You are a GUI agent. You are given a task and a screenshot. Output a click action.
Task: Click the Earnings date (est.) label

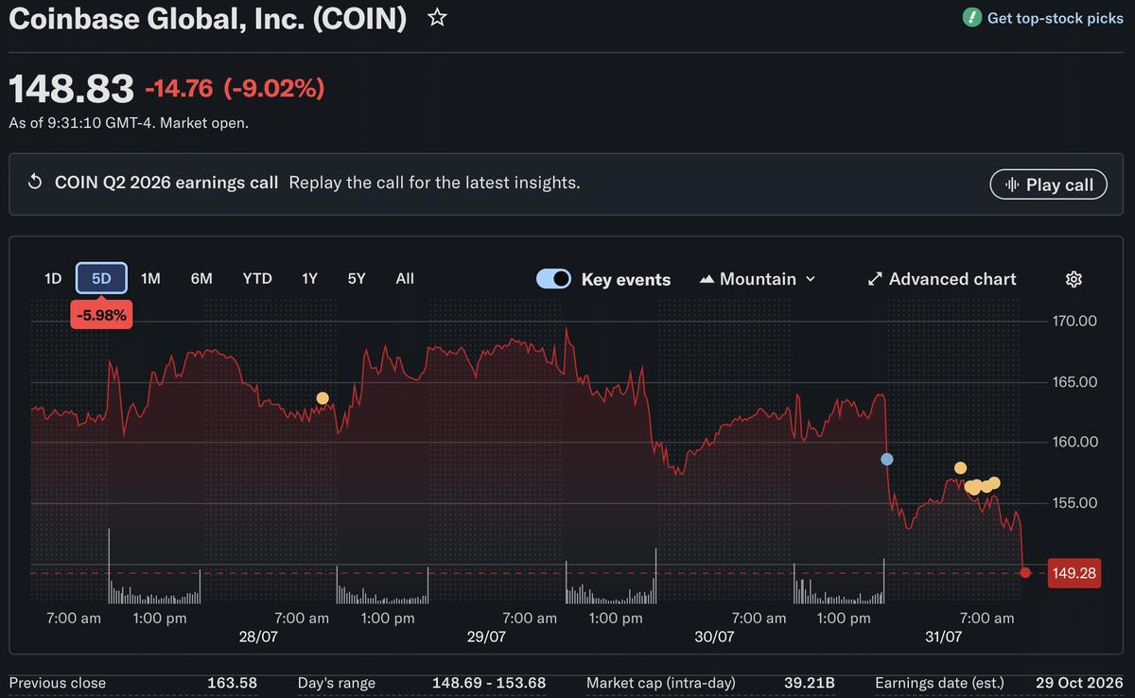click(940, 683)
